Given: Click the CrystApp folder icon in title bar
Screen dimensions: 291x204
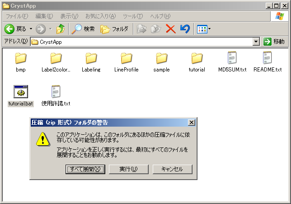Looking at the screenshot, I should coord(6,6).
